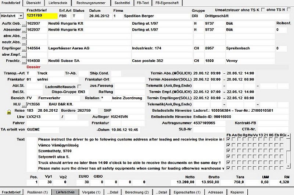The height and width of the screenshot is (195, 294).
Task: Open the Auftr.Geb. lookup ellipsis button
Action: coord(24,24)
